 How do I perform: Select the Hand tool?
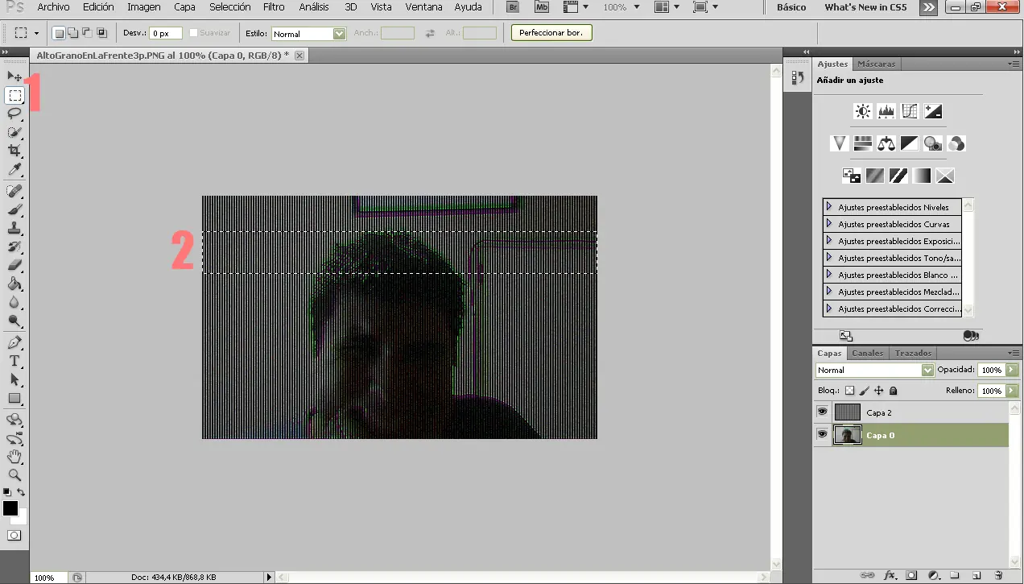point(14,458)
